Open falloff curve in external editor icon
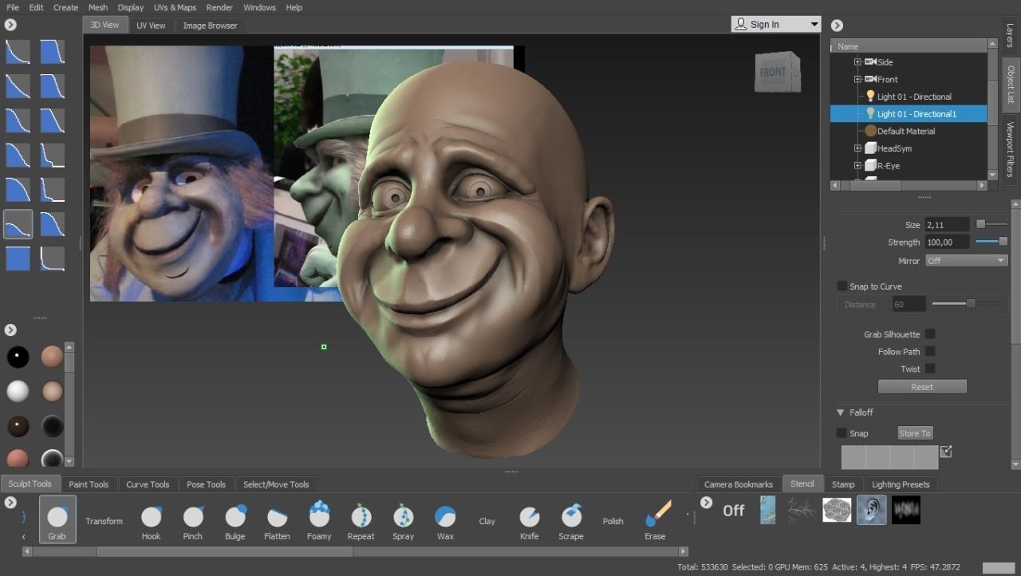This screenshot has width=1021, height=576. tap(946, 452)
